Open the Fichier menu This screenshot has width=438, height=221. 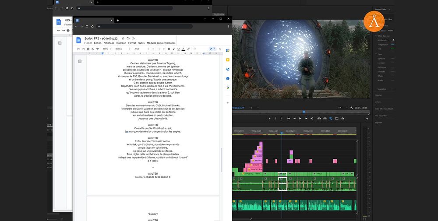point(88,43)
